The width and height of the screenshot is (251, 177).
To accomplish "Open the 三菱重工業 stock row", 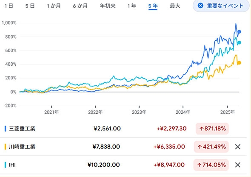I will tap(123, 129).
